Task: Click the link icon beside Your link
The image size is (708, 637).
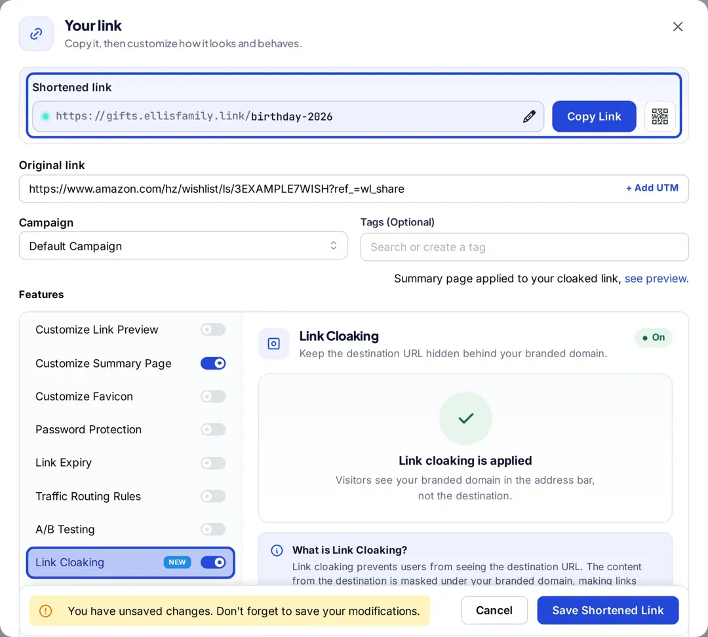Action: click(x=36, y=34)
